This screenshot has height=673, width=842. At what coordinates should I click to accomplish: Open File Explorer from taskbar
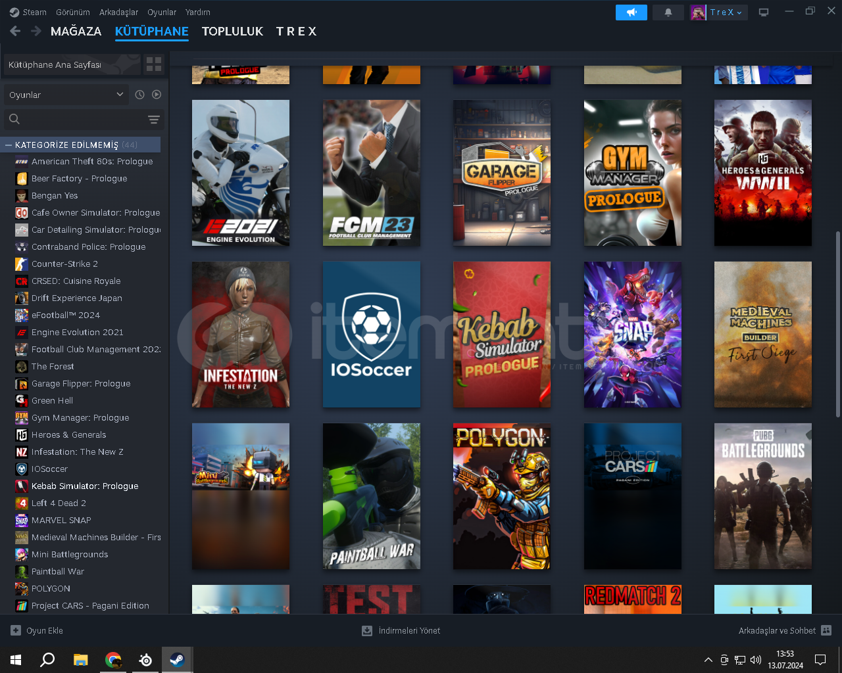click(x=80, y=660)
